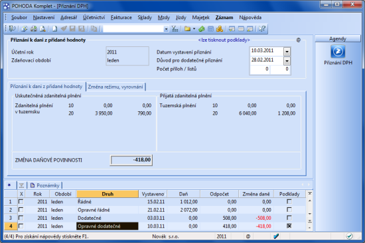Tick X checkbox for row 3 Dodatečné
This screenshot has width=365, height=243.
point(21,218)
